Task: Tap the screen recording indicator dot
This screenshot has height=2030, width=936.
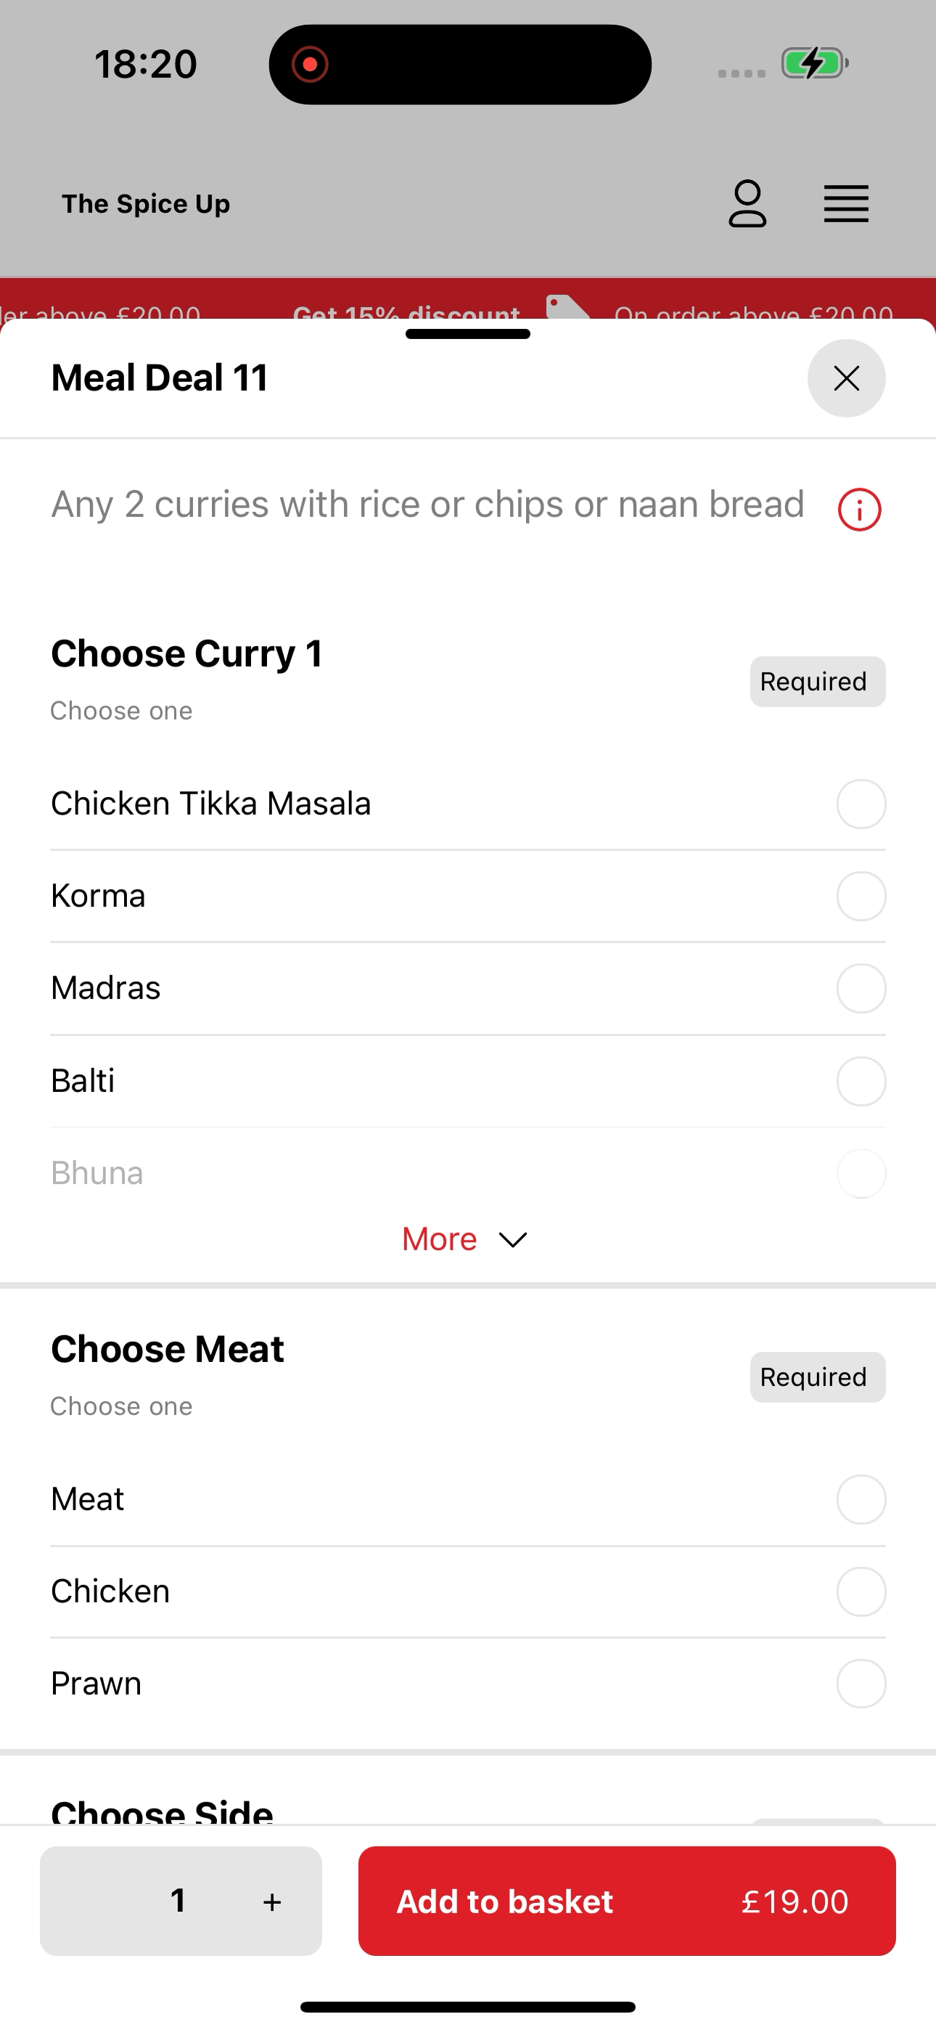Action: (310, 64)
